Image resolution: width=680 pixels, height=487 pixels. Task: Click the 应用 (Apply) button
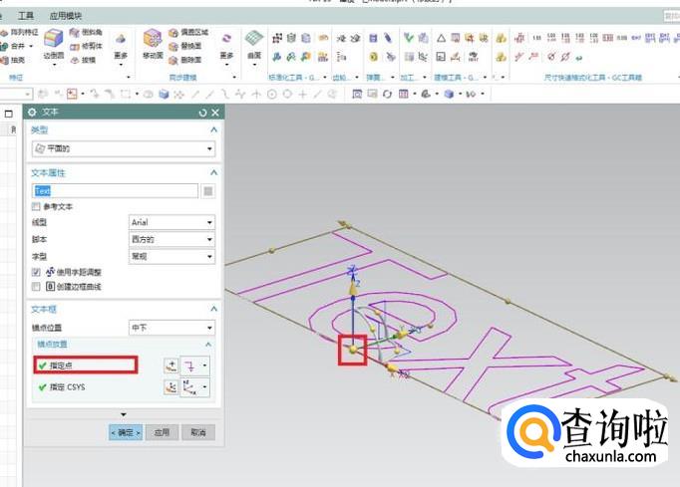click(x=160, y=432)
